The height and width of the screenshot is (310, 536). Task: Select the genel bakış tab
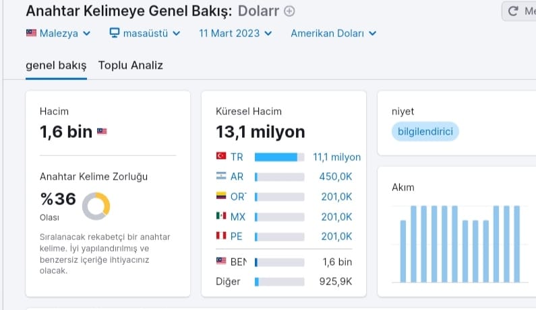click(x=56, y=65)
